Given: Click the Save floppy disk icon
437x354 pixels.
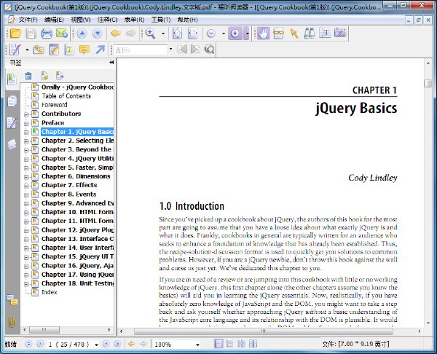Looking at the screenshot, I should tap(31, 34).
